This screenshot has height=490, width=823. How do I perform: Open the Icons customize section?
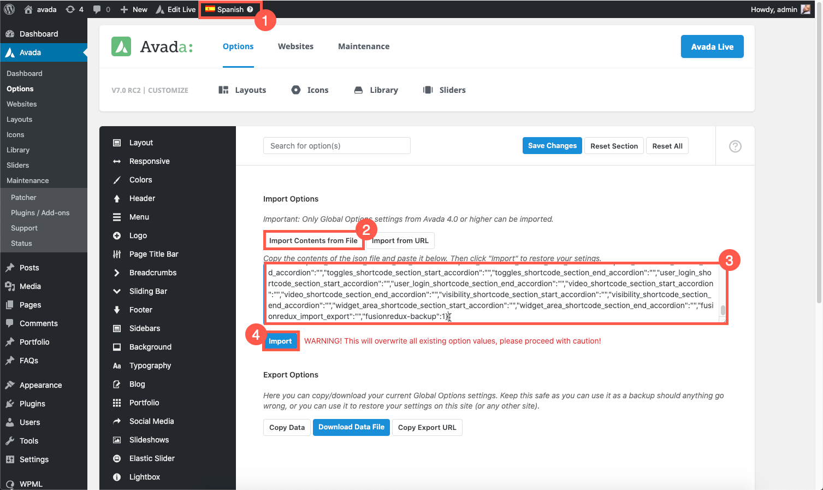pos(310,90)
